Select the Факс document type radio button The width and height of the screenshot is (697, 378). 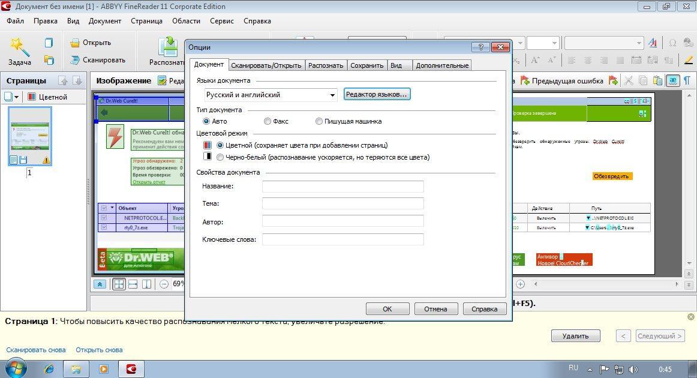pyautogui.click(x=267, y=121)
